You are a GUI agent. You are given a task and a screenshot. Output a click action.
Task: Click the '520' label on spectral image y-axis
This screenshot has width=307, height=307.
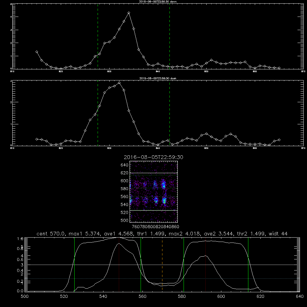(x=124, y=212)
